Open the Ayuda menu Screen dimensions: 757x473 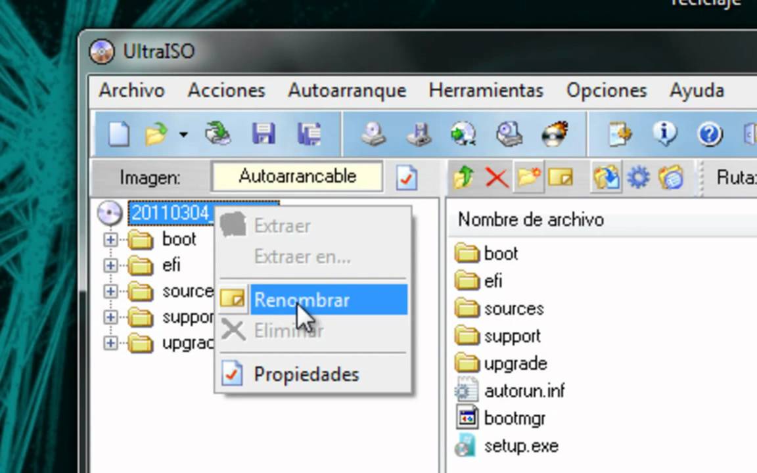click(697, 91)
